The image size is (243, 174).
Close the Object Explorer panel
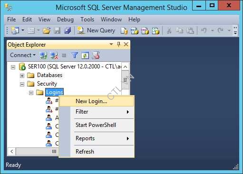point(126,44)
